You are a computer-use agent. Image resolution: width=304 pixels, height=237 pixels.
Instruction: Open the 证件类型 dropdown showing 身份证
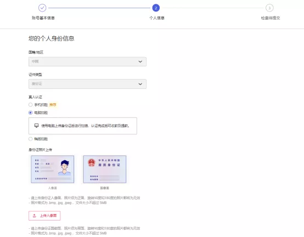tap(87, 84)
